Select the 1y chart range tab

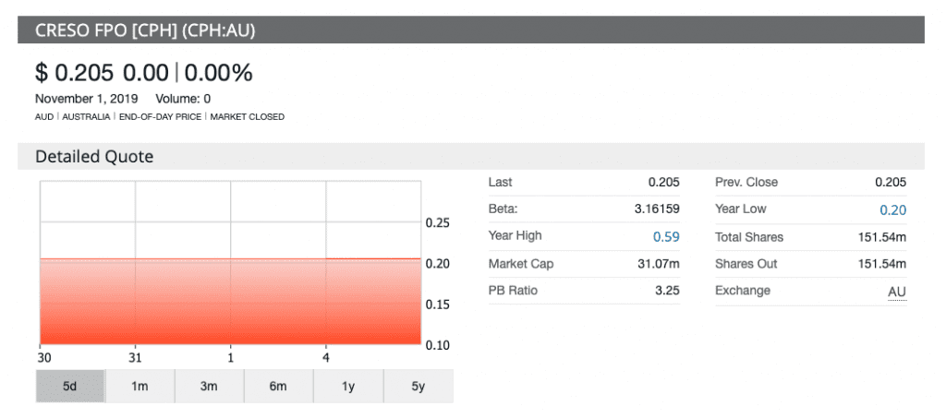(347, 387)
